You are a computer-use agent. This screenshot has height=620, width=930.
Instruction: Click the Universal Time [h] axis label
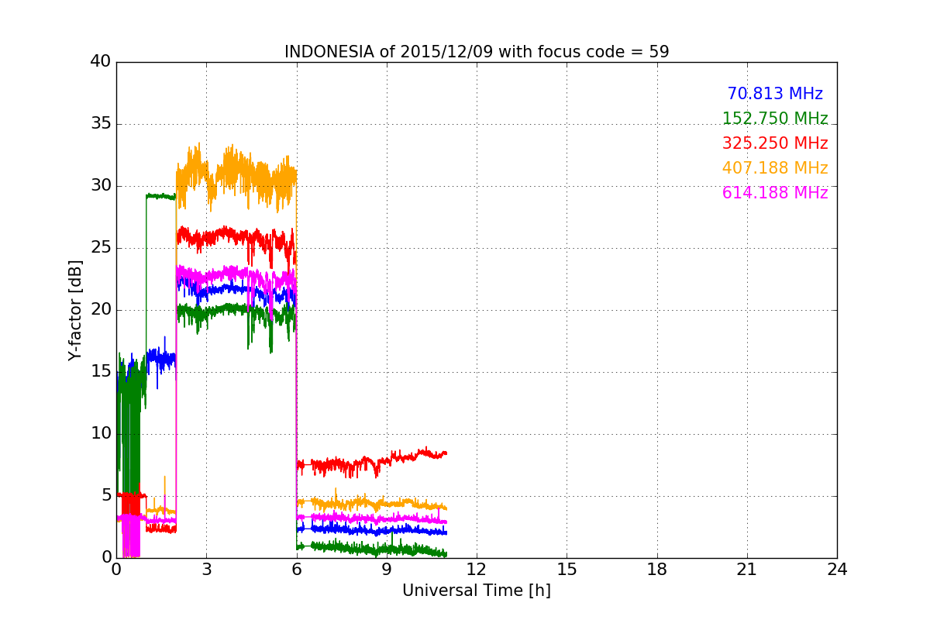(477, 591)
